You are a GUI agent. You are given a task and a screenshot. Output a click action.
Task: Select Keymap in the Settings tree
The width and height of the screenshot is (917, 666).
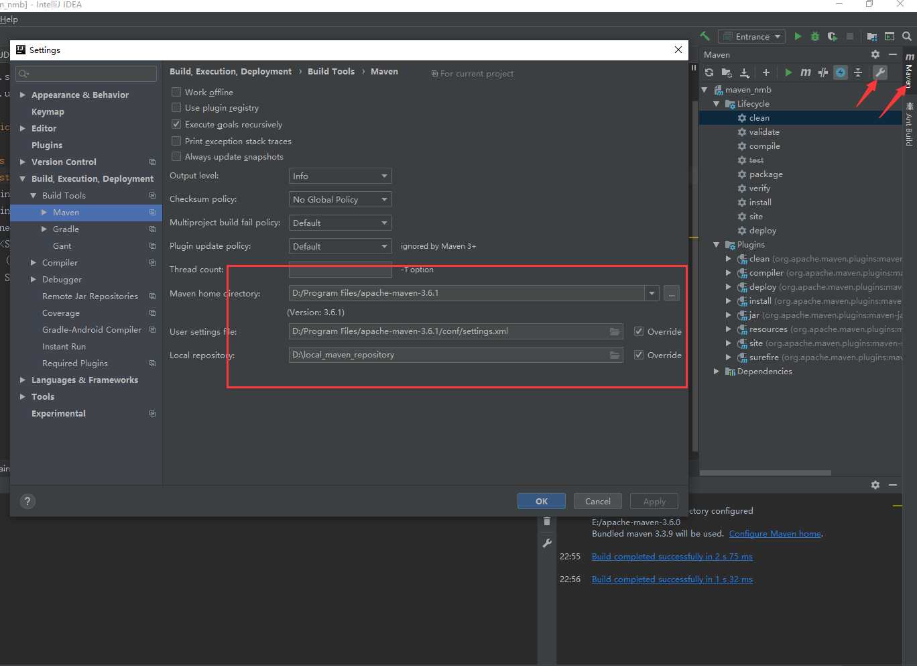pyautogui.click(x=48, y=111)
